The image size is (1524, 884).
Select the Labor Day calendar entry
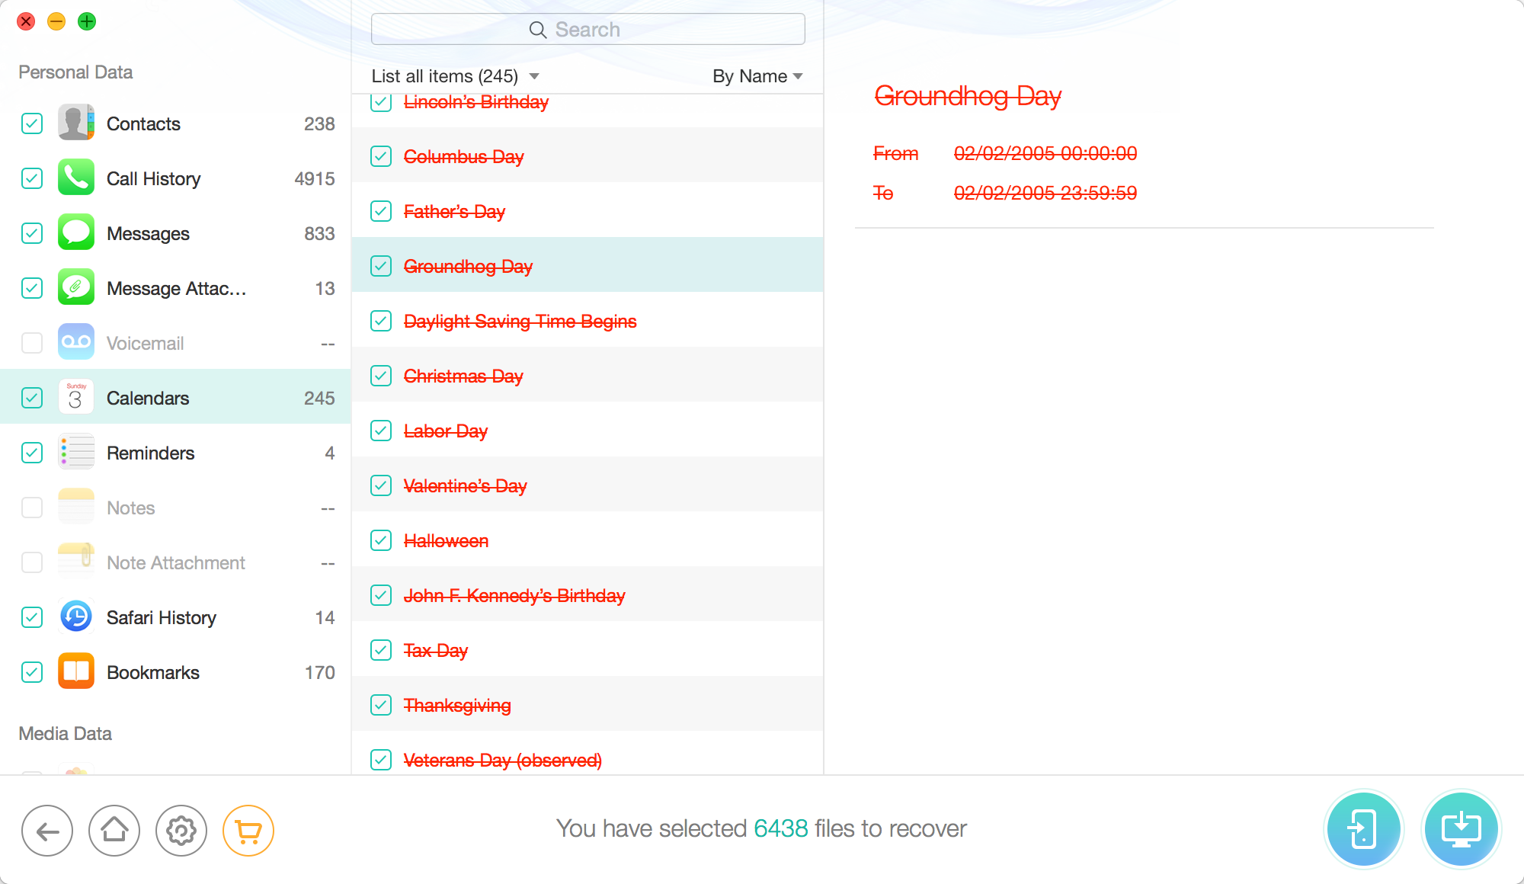click(x=446, y=431)
